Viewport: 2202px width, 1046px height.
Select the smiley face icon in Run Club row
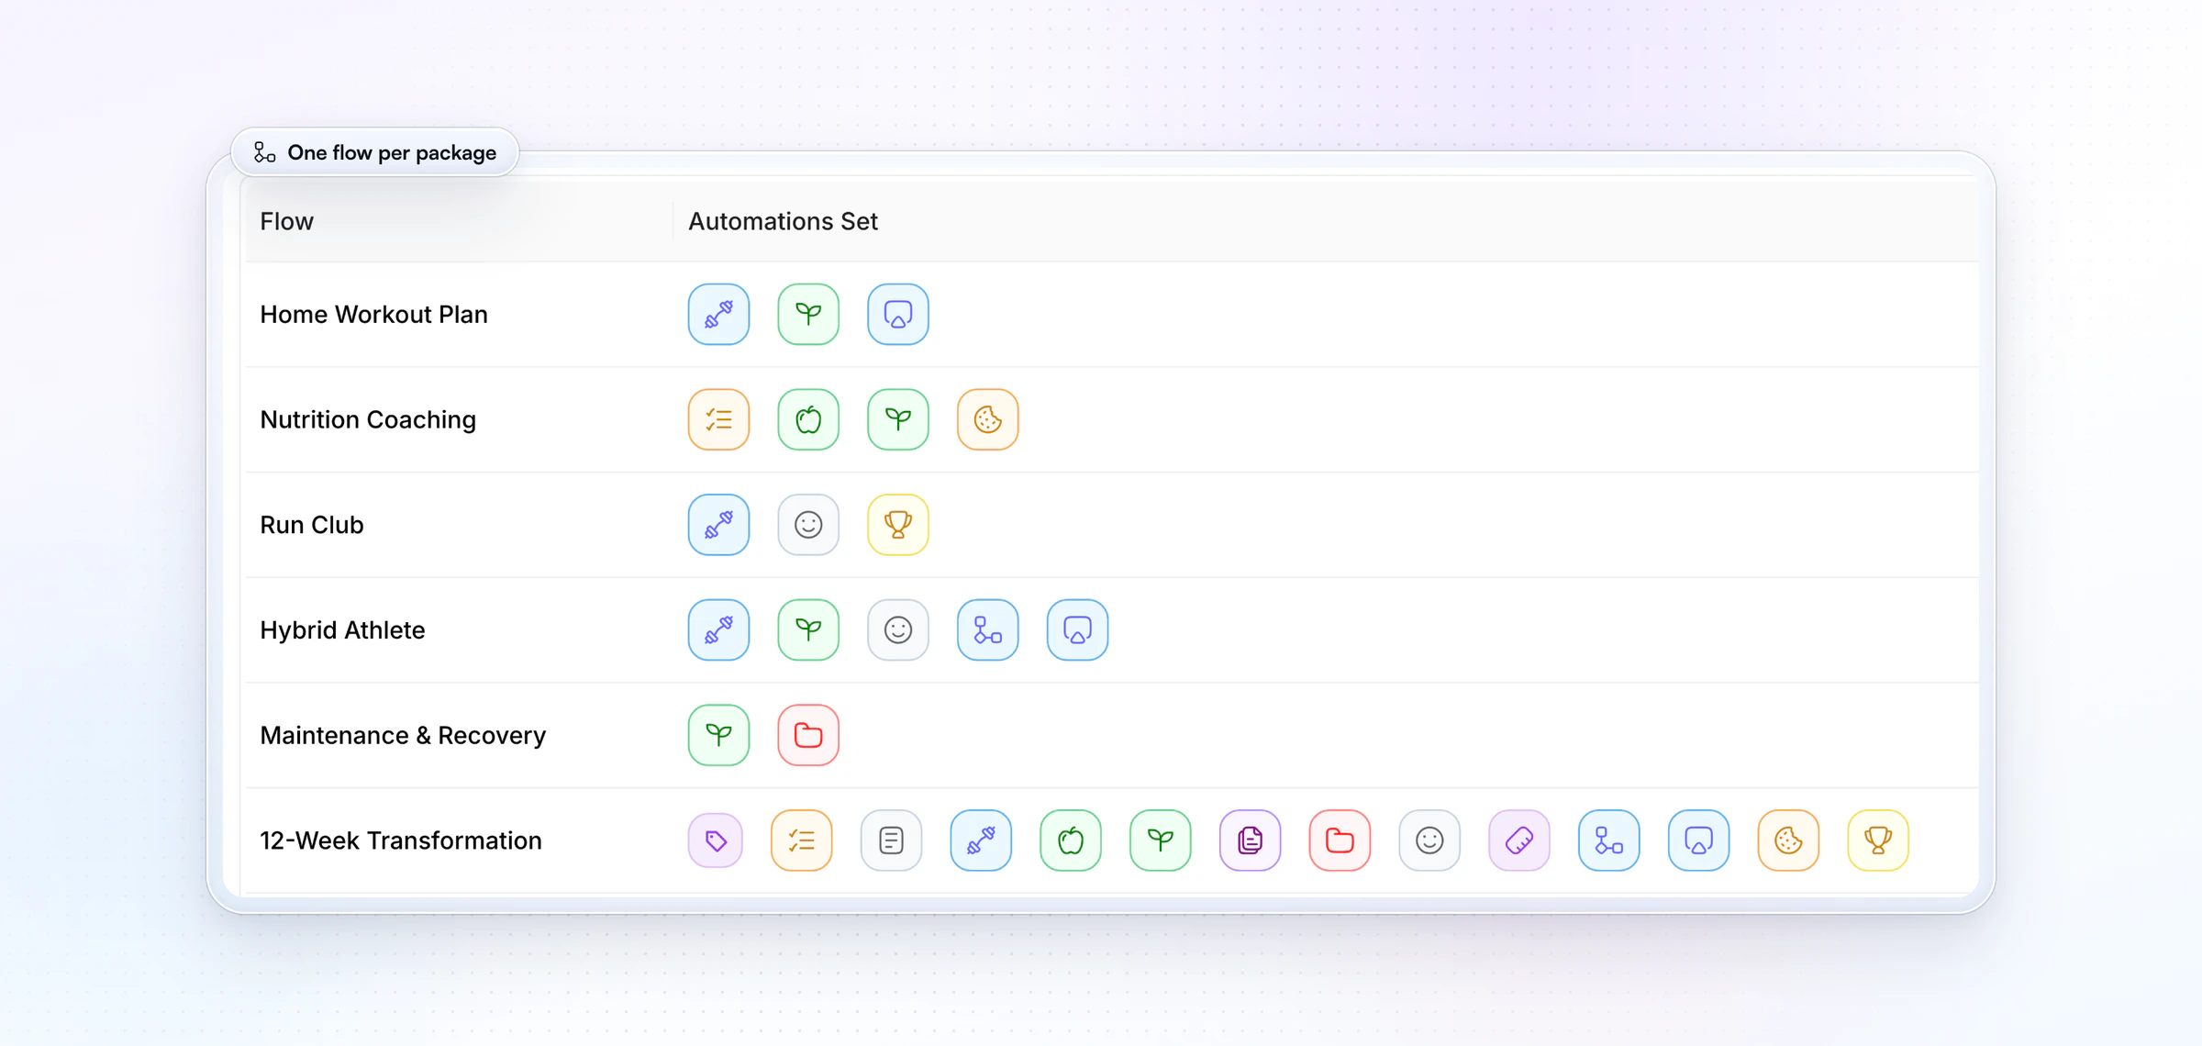tap(808, 525)
